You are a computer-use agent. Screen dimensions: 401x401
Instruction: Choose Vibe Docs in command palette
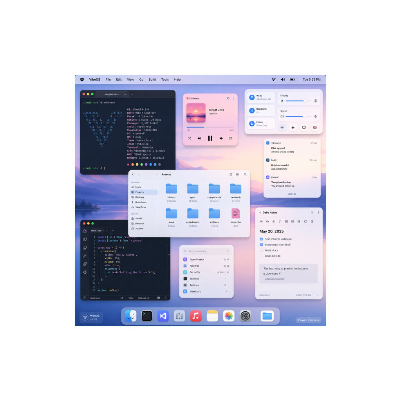point(206,291)
